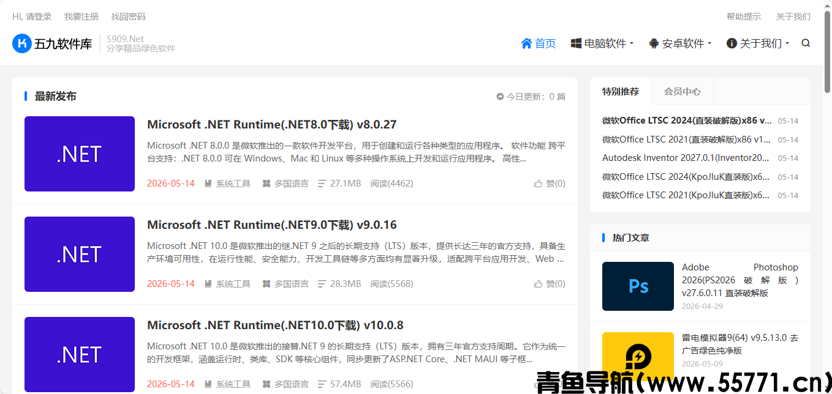Click the info icon beside 关于我们 menu
The width and height of the screenshot is (832, 394).
click(732, 43)
